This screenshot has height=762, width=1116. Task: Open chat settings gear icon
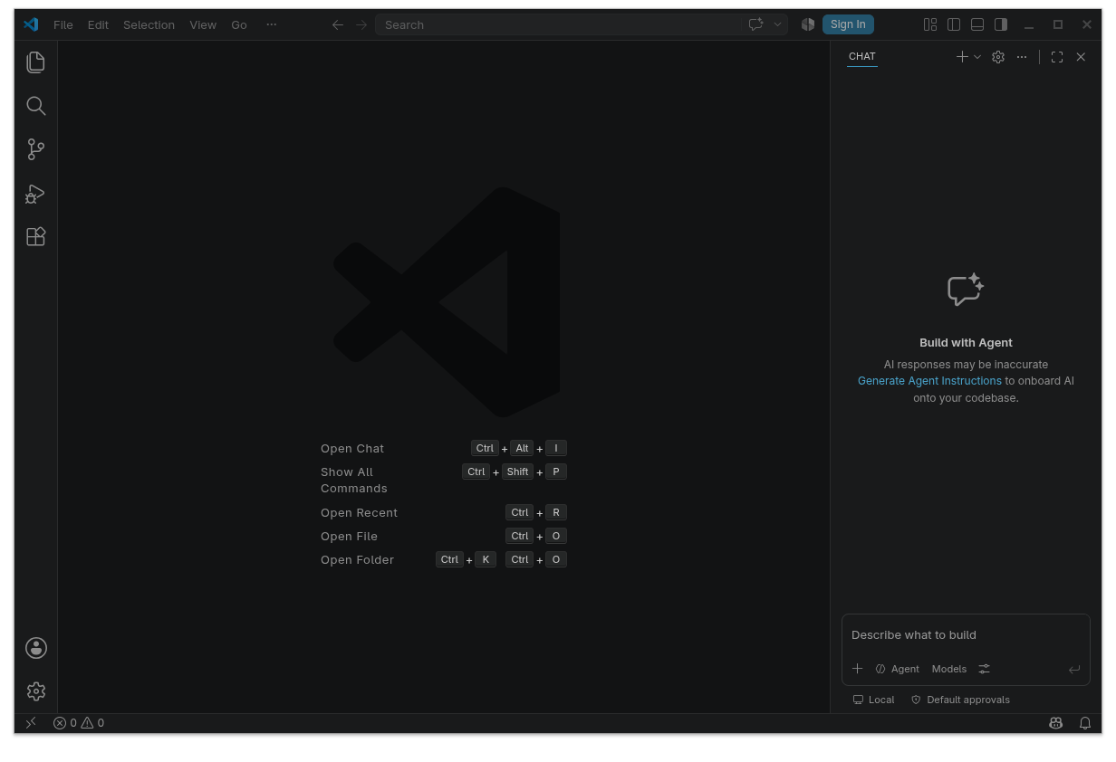(x=998, y=57)
